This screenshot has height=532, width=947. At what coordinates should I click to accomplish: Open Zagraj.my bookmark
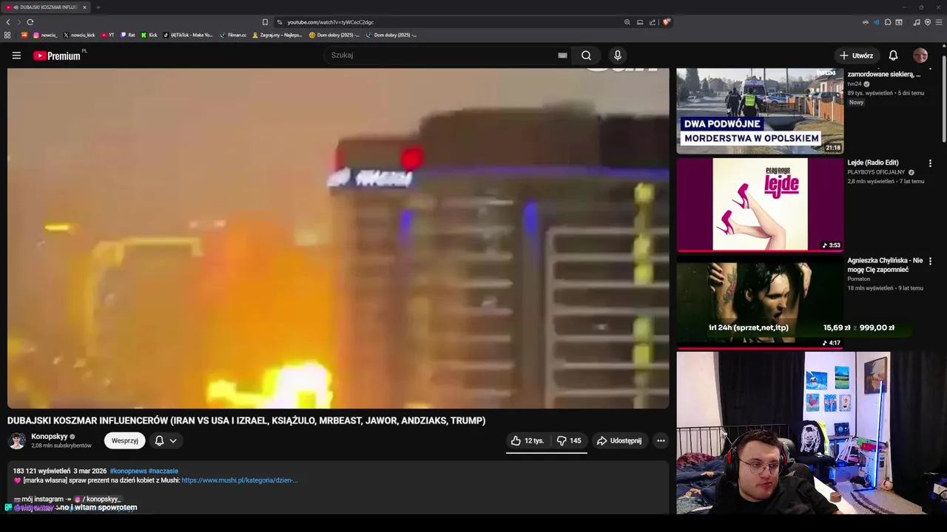(x=277, y=35)
